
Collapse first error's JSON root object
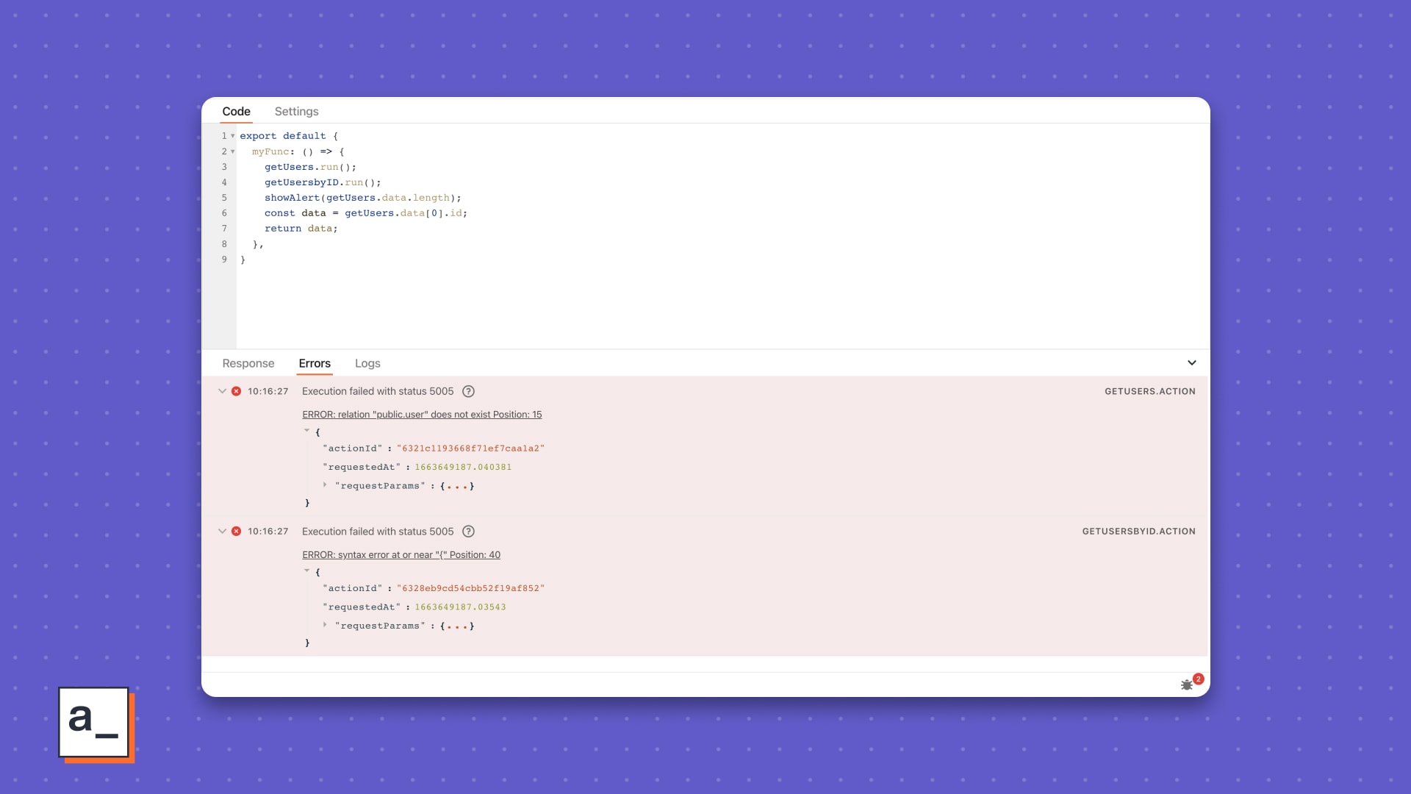(x=307, y=432)
